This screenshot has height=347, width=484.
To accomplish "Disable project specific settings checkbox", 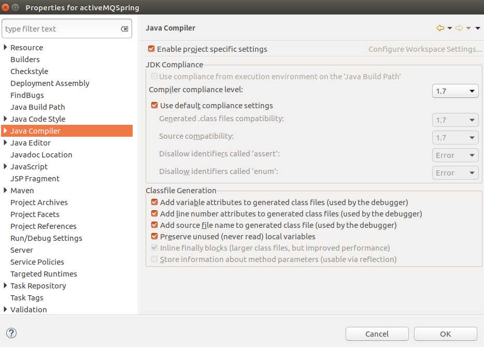I will point(151,49).
